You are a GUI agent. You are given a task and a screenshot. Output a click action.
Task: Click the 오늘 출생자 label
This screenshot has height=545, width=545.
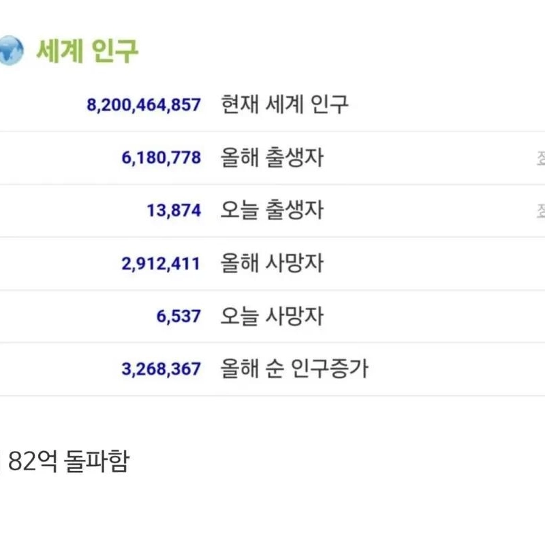[272, 211]
